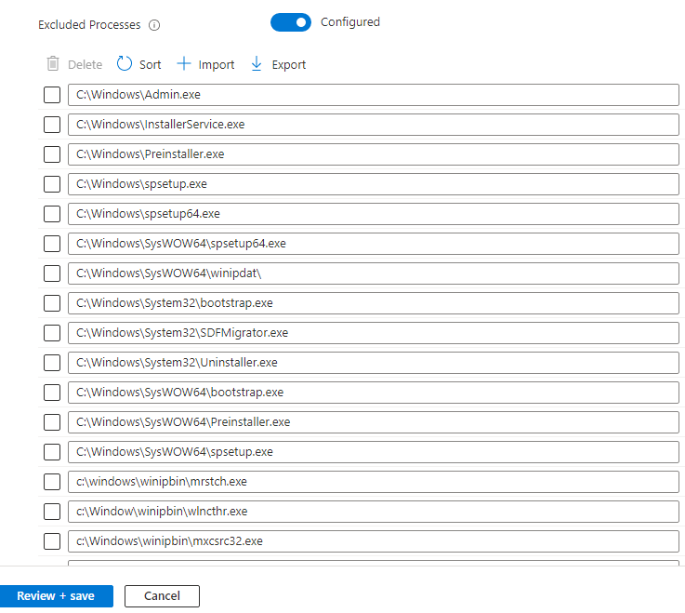Viewport: 685px width, 613px height.
Task: Click the Export download arrow icon
Action: pos(257,64)
